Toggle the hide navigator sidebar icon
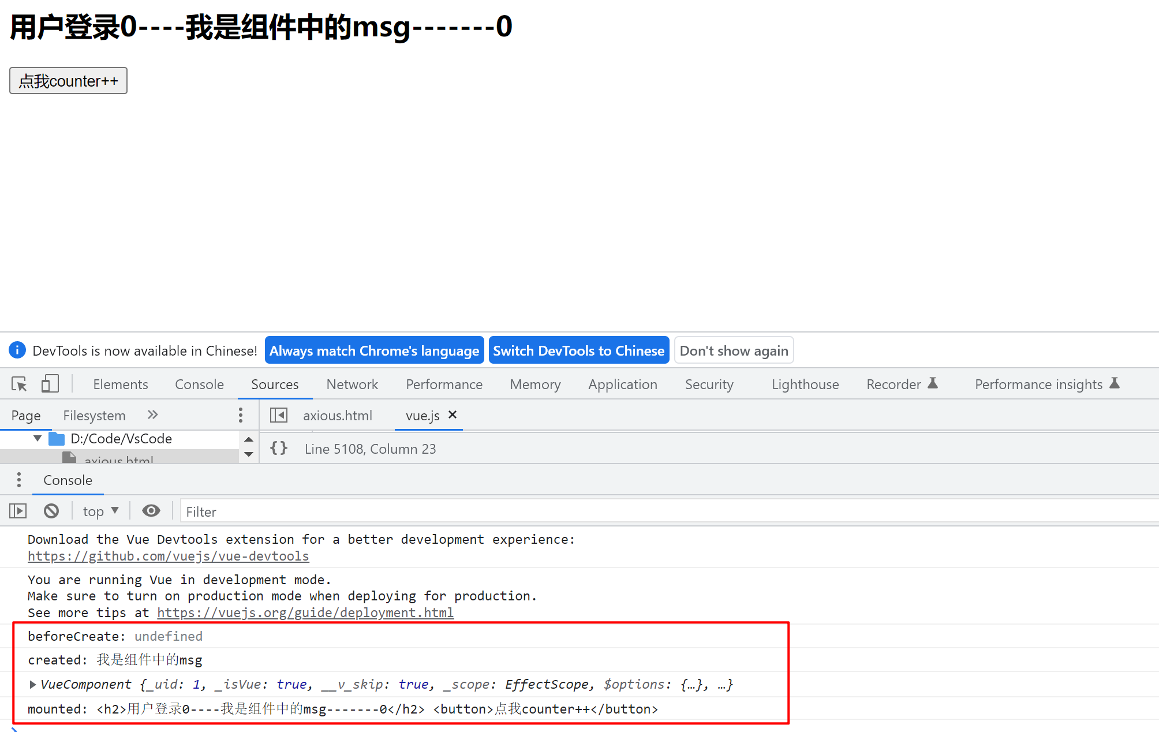The image size is (1159, 732). 279,415
